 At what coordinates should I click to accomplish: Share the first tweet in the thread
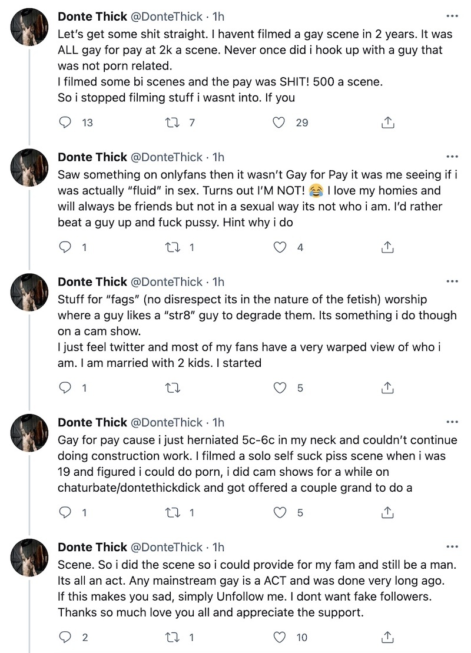click(x=387, y=123)
